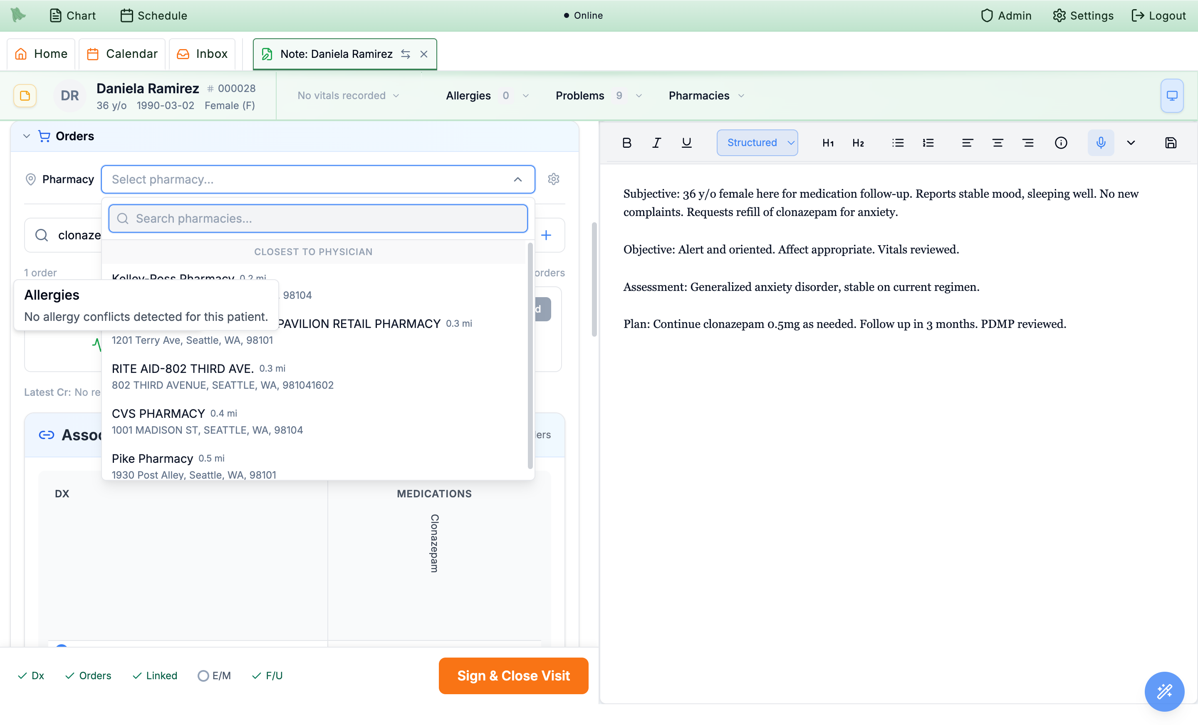The width and height of the screenshot is (1198, 725).
Task: Close the Daniela Ramirez note tab
Action: click(424, 54)
